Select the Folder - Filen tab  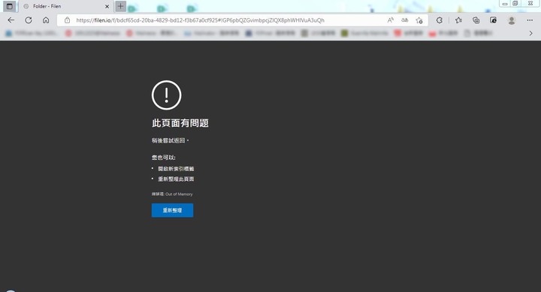(65, 6)
